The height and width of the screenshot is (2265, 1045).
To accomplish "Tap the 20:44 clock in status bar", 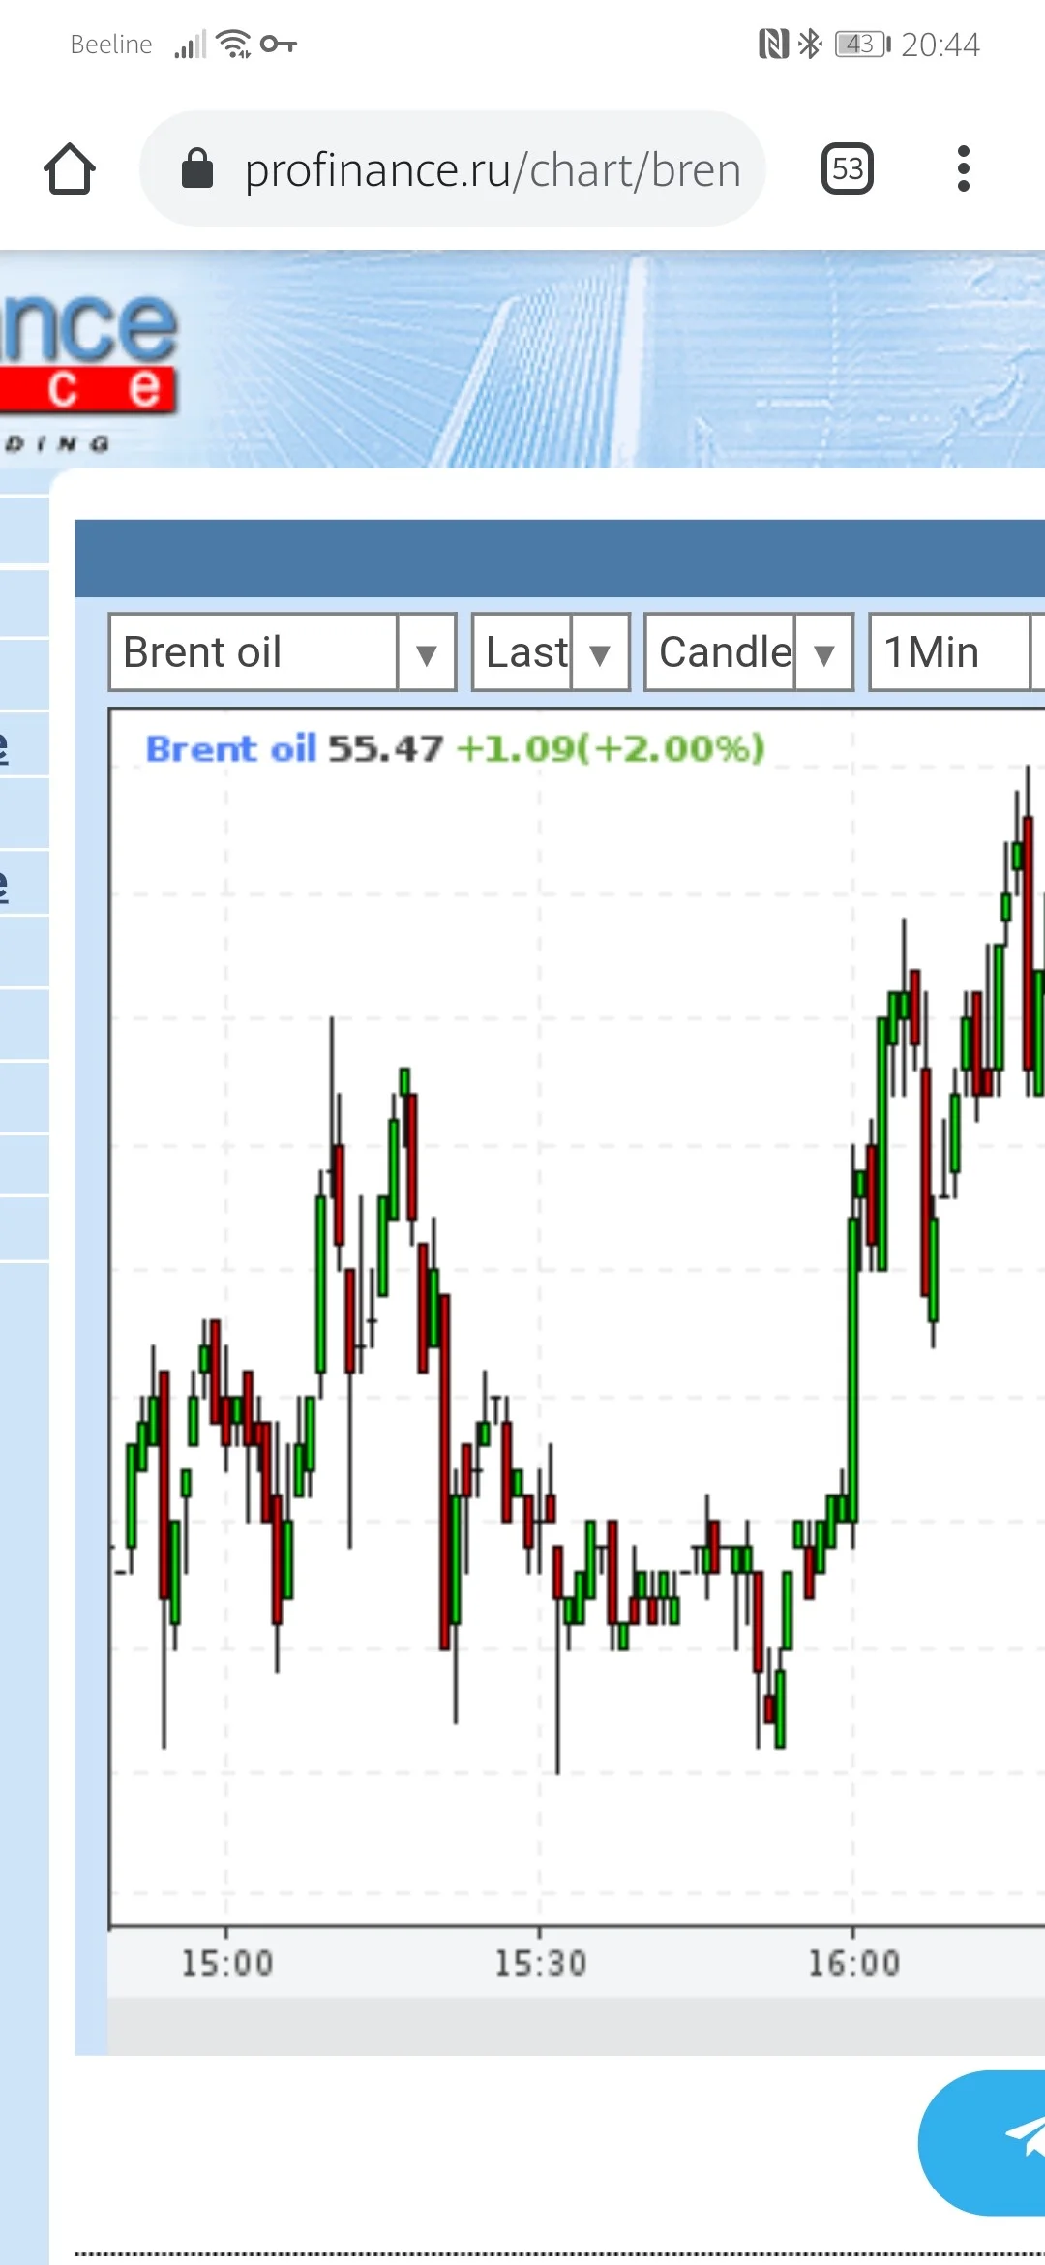I will [x=940, y=45].
